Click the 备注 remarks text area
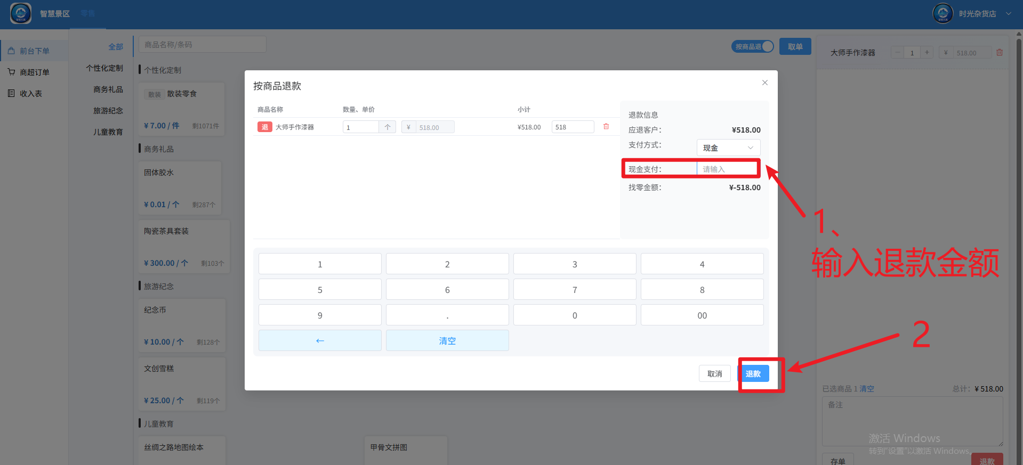 (x=912, y=421)
